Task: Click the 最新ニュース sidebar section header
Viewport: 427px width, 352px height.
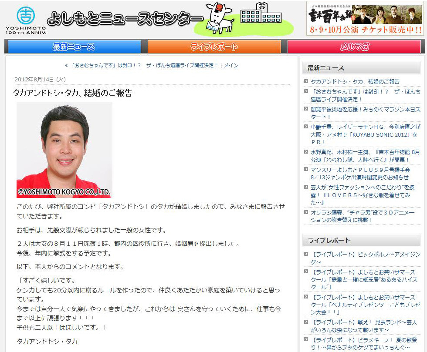Action: pyautogui.click(x=361, y=68)
